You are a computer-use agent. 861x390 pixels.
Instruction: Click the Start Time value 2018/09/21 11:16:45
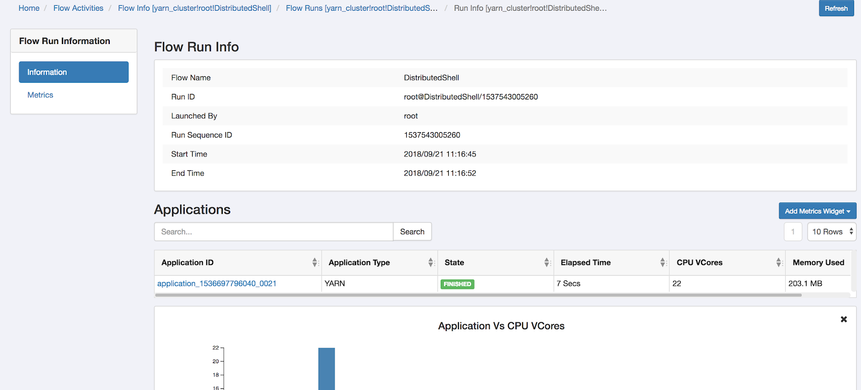click(x=440, y=154)
